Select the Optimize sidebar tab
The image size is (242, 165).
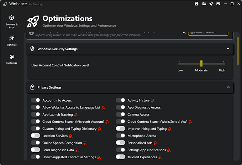(x=12, y=40)
